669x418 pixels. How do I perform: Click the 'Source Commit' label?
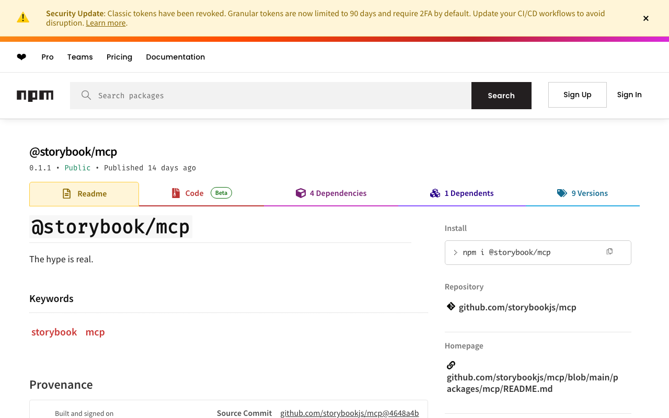(x=244, y=413)
